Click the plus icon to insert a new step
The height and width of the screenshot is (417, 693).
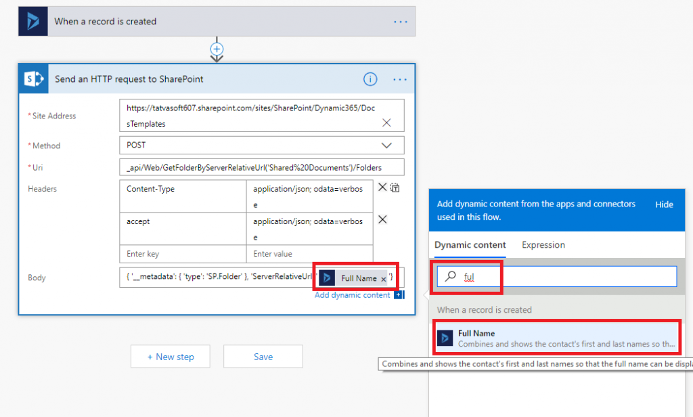coord(217,50)
